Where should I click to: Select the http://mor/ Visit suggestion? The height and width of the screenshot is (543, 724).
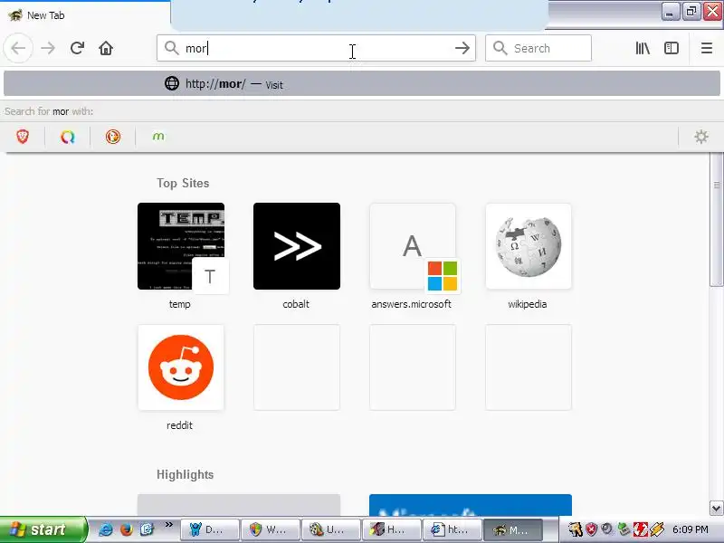click(362, 83)
